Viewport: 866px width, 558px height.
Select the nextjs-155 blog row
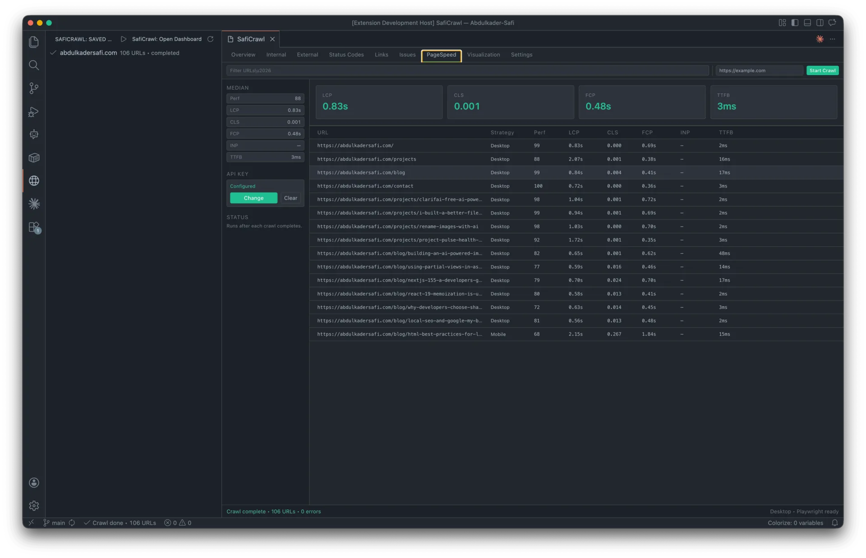(x=576, y=280)
